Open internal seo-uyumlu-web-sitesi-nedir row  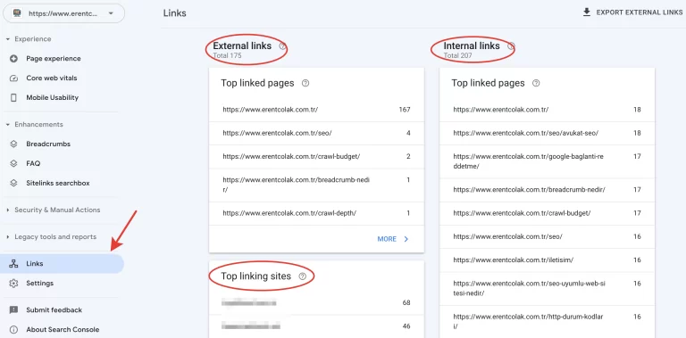[548, 289]
